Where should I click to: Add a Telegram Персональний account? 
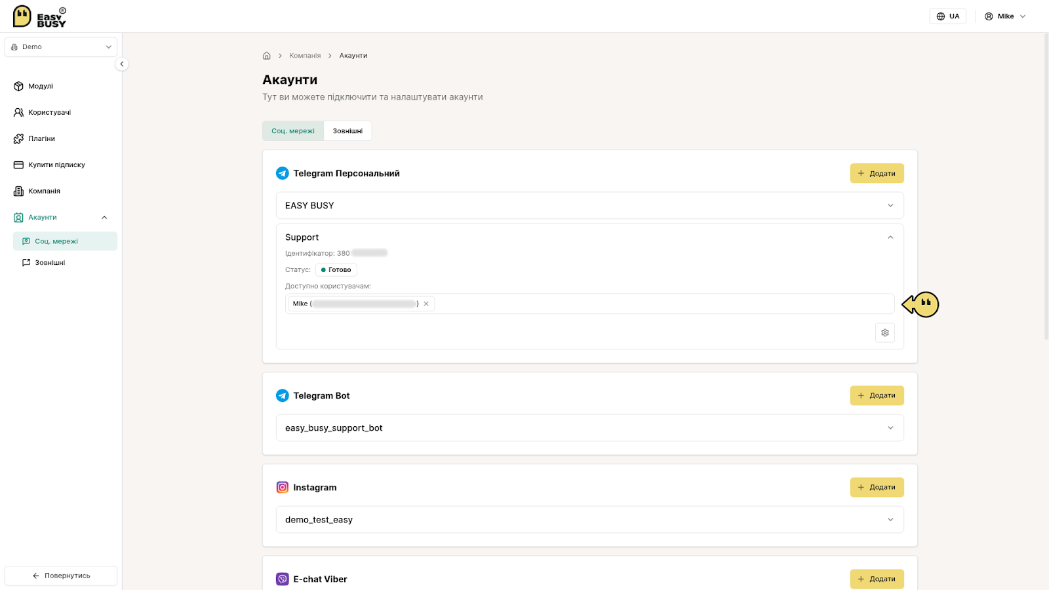[x=877, y=173]
